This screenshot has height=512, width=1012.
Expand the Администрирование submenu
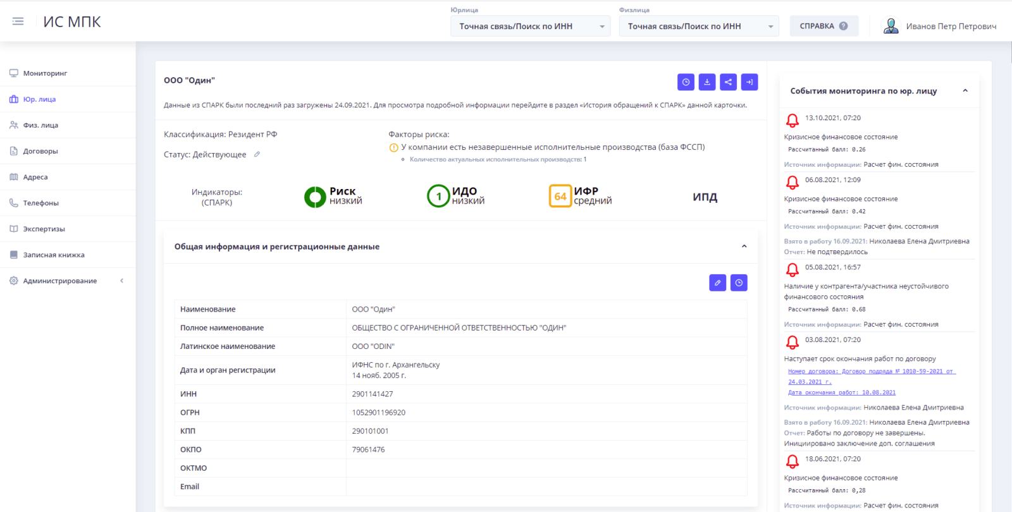coord(122,281)
